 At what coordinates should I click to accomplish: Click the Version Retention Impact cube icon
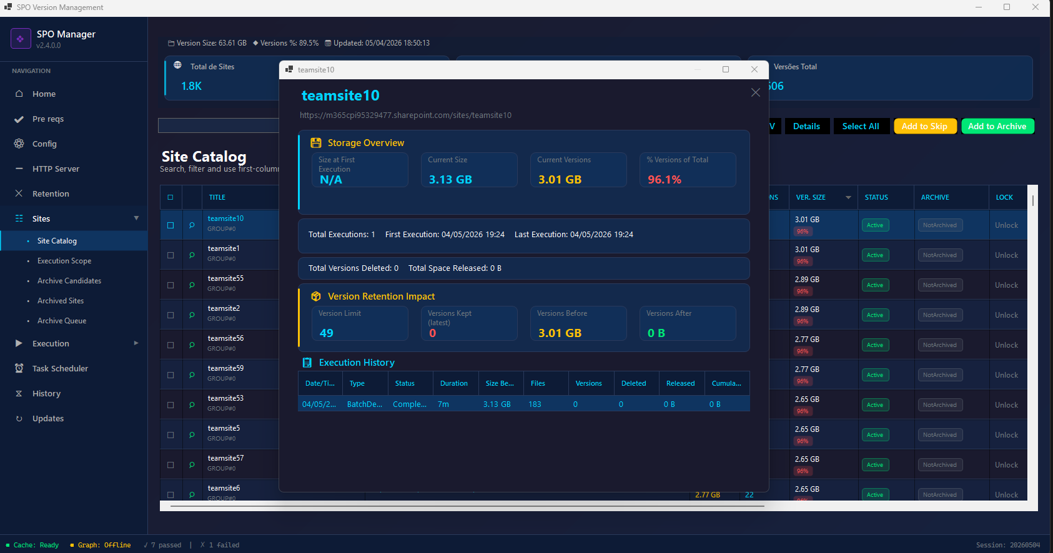pos(316,296)
